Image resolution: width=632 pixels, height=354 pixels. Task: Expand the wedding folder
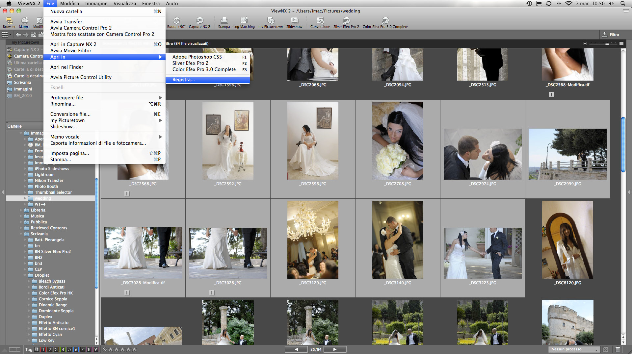(x=25, y=198)
